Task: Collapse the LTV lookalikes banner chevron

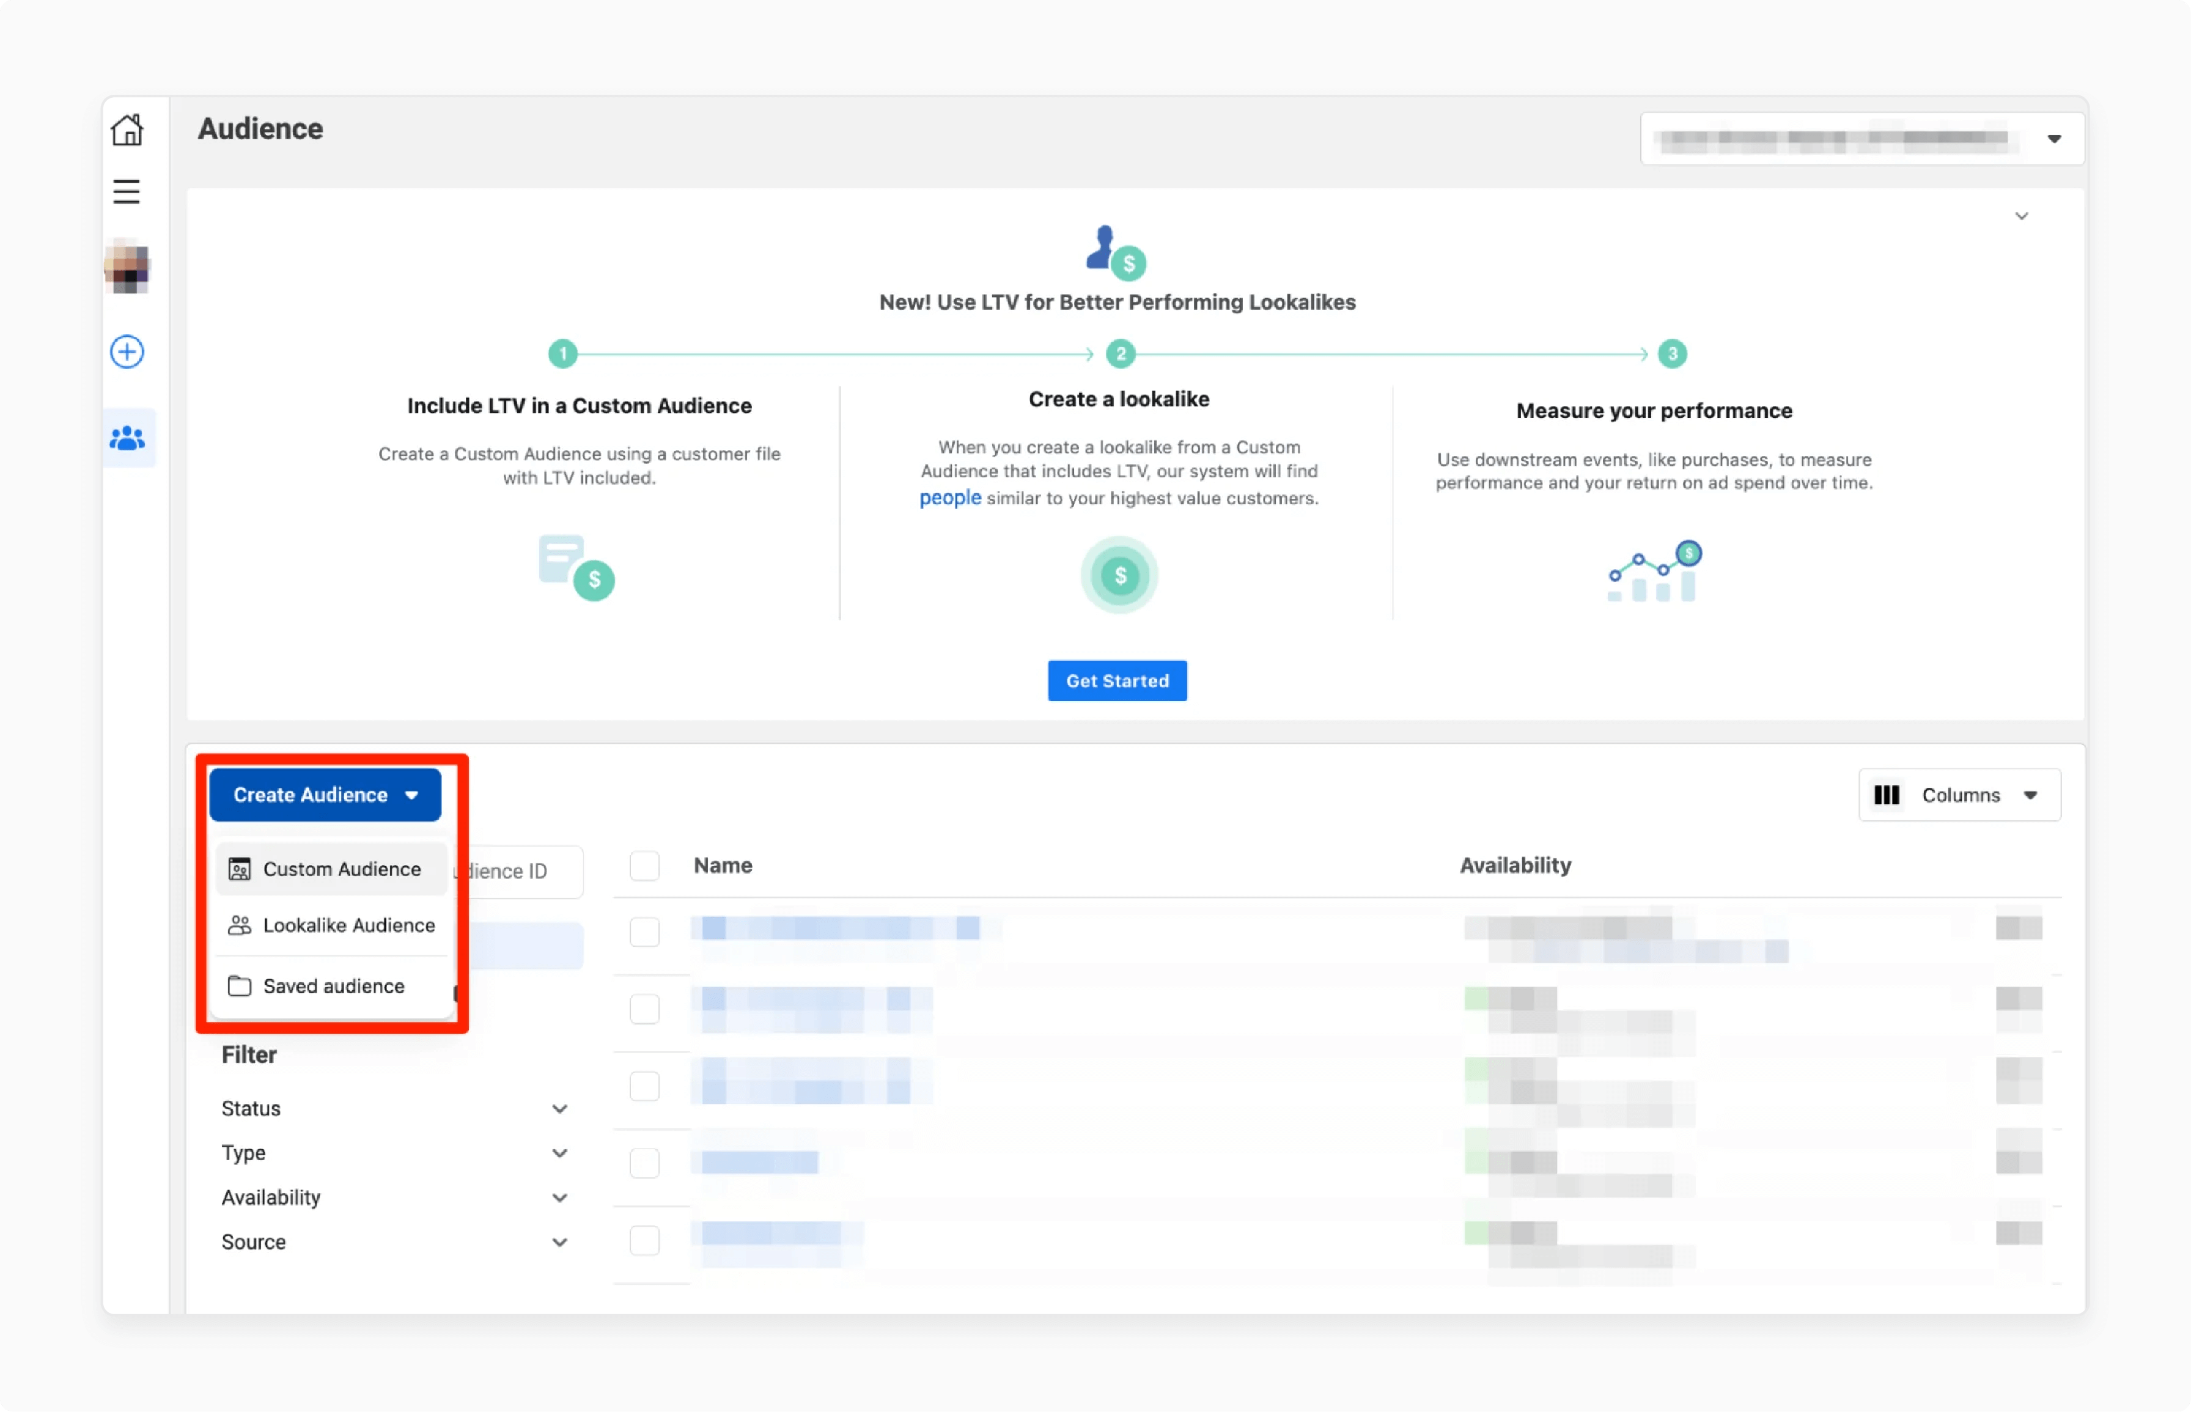Action: [x=2022, y=216]
